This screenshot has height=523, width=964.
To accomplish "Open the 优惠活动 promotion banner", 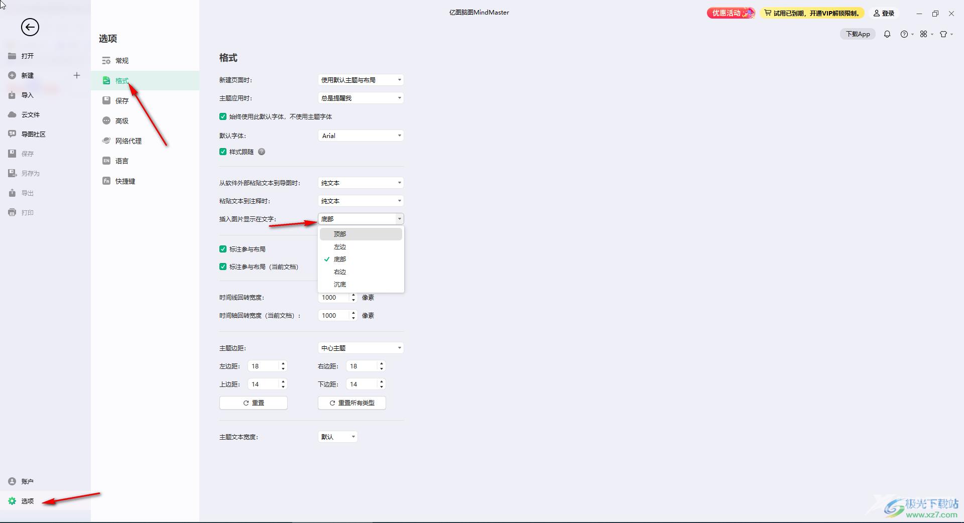I will [x=731, y=13].
